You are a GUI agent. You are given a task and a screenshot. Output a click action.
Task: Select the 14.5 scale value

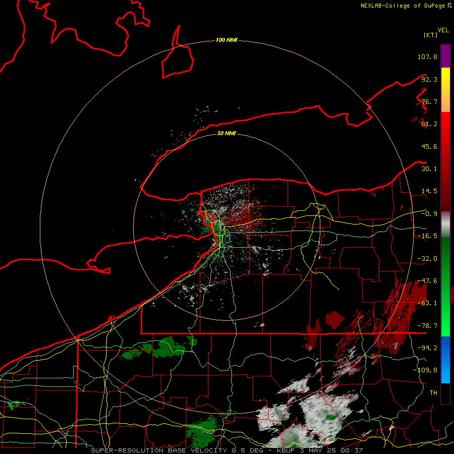tap(429, 191)
